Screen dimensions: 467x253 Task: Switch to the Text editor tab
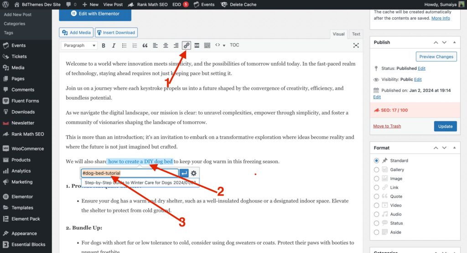tap(356, 34)
